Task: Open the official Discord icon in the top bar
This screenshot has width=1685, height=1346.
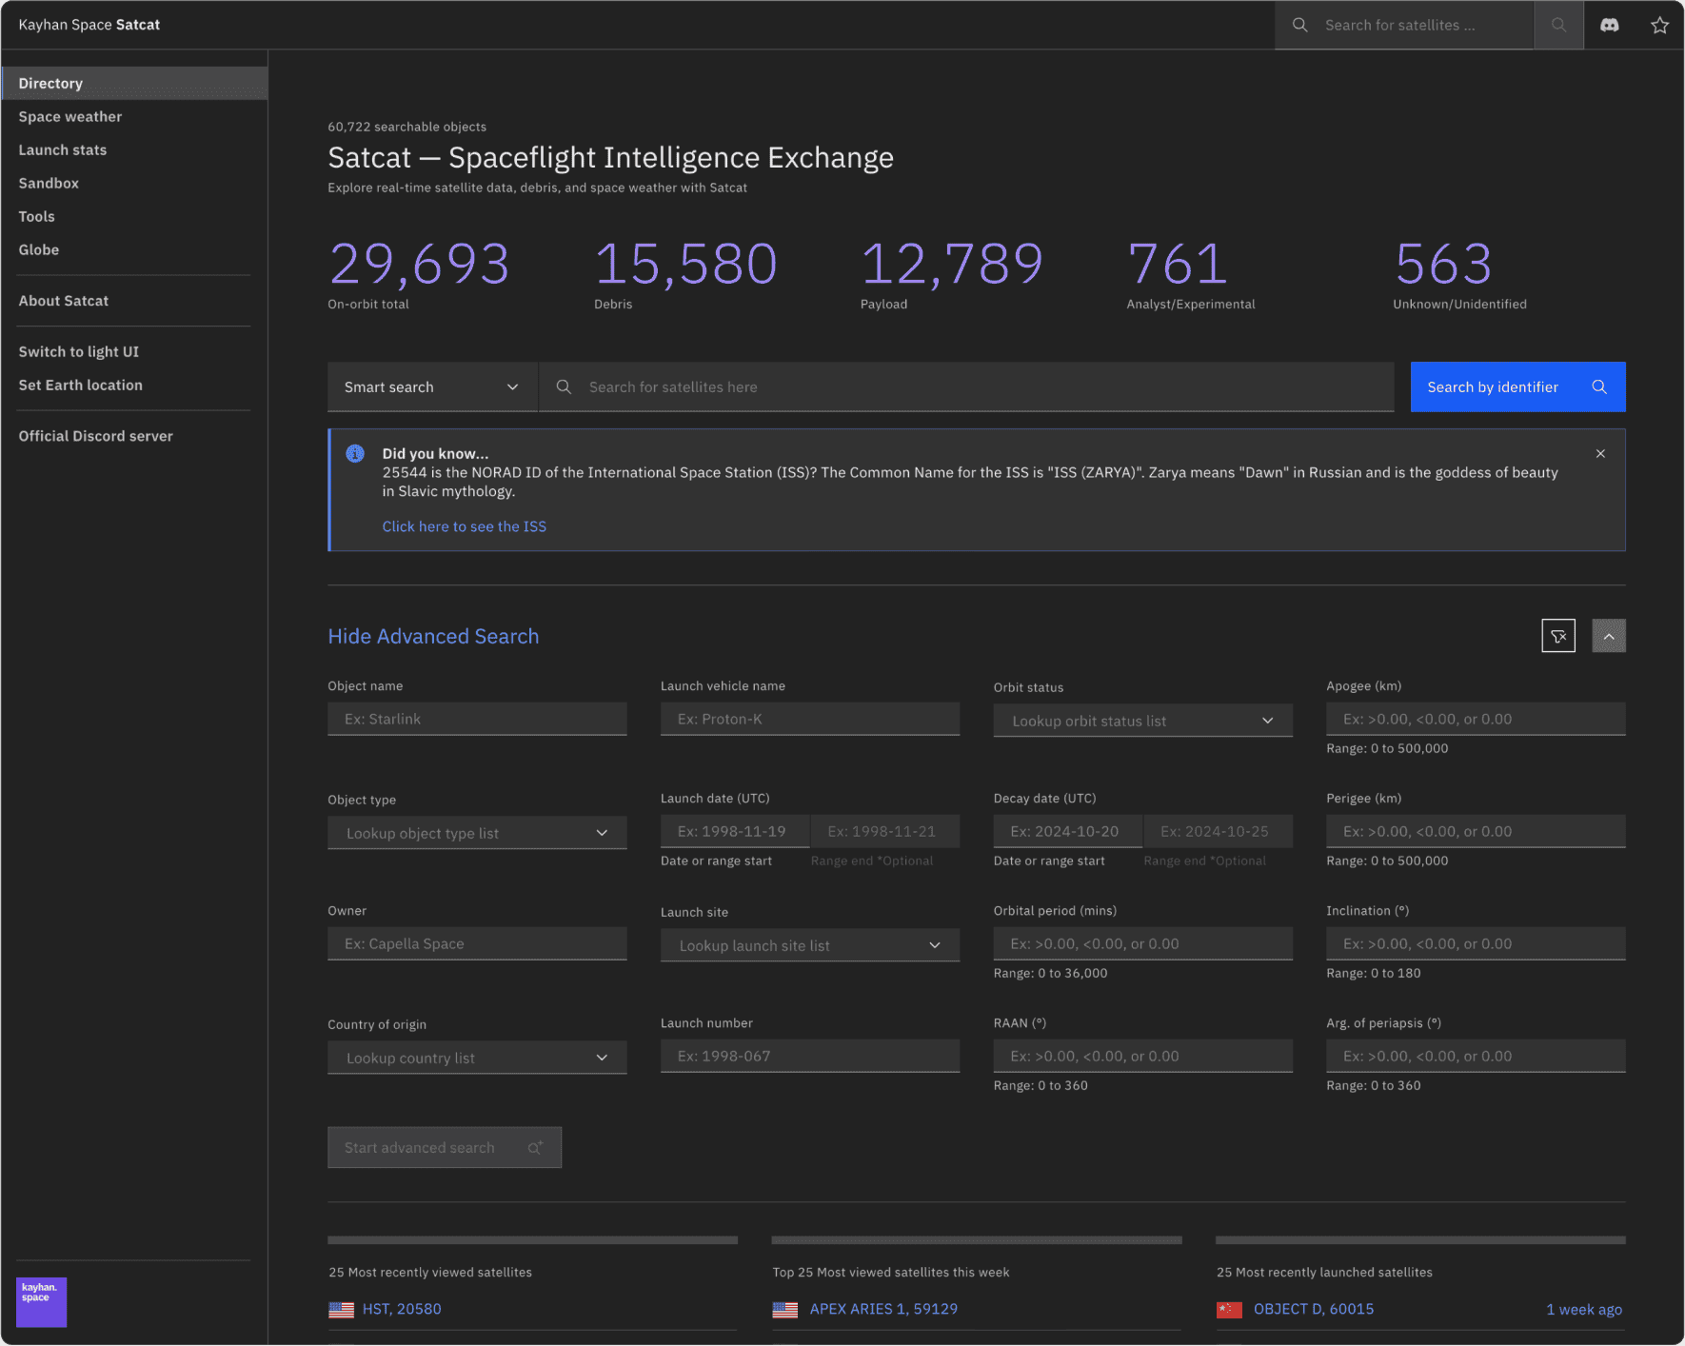Action: [x=1611, y=25]
